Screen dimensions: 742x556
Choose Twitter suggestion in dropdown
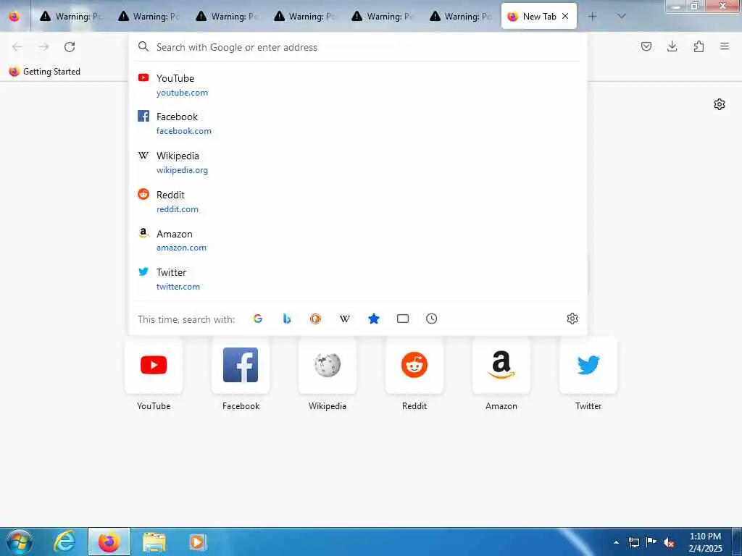357,279
